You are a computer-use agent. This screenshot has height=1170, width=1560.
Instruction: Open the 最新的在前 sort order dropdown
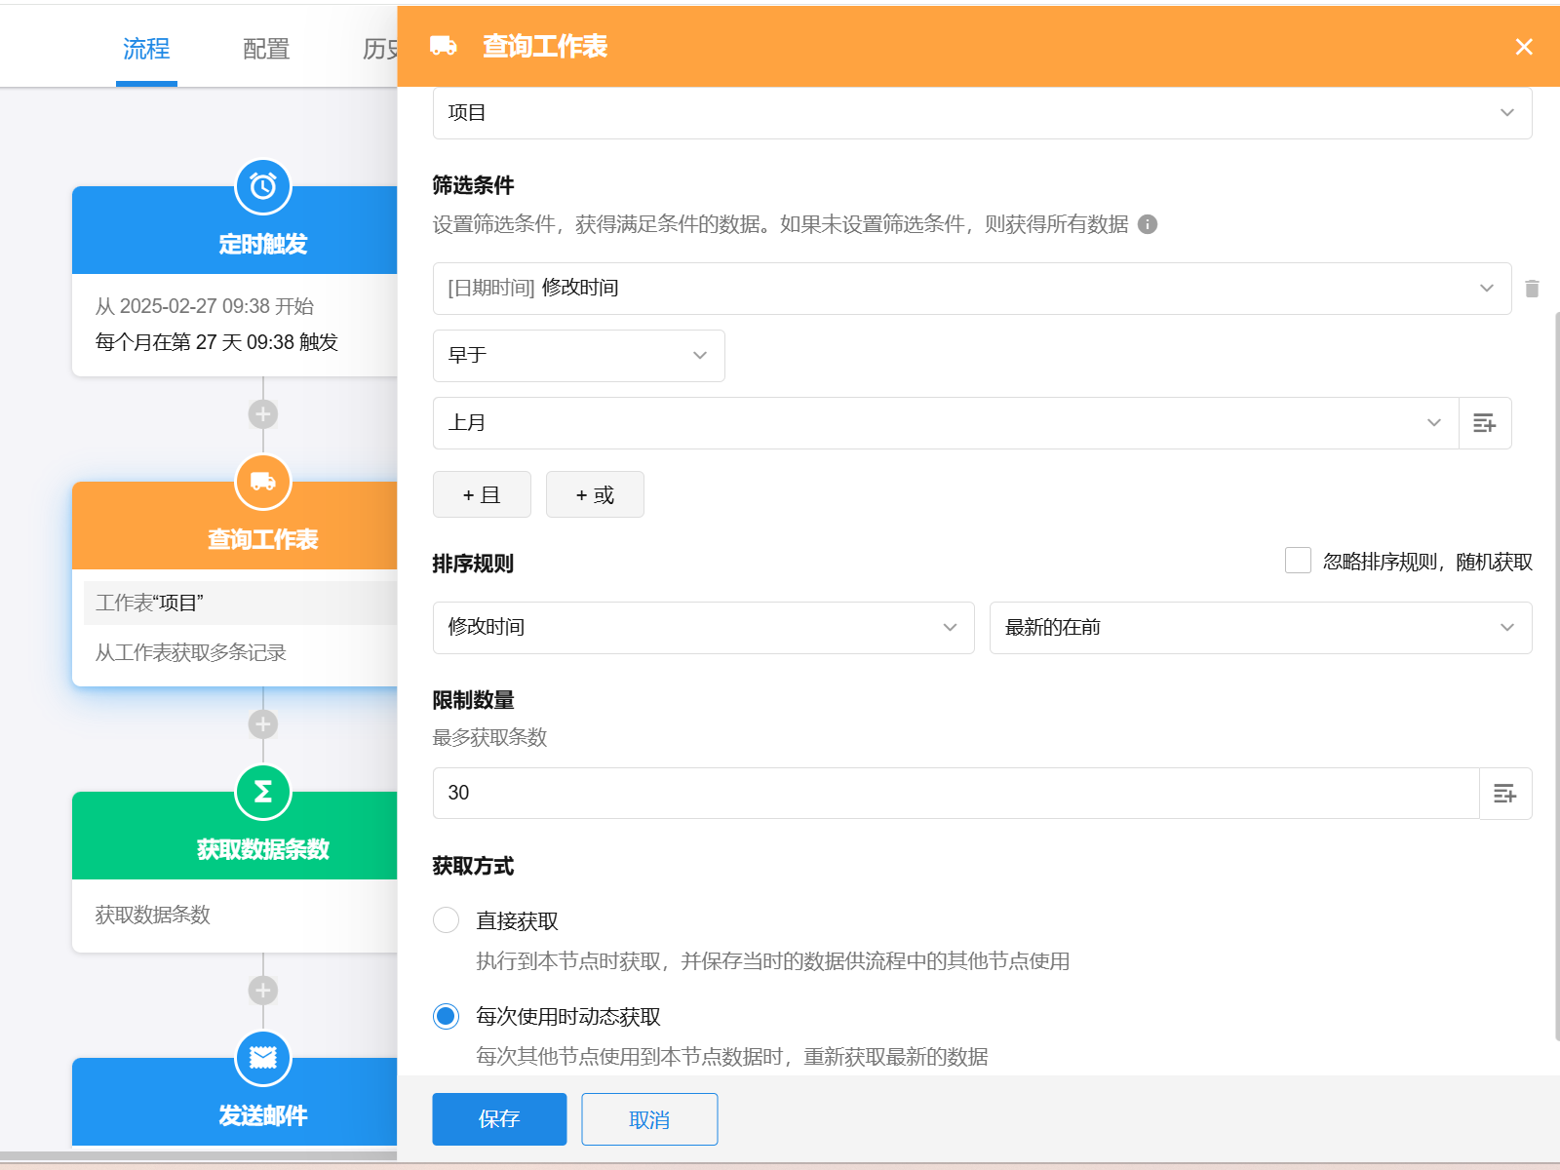[1260, 628]
